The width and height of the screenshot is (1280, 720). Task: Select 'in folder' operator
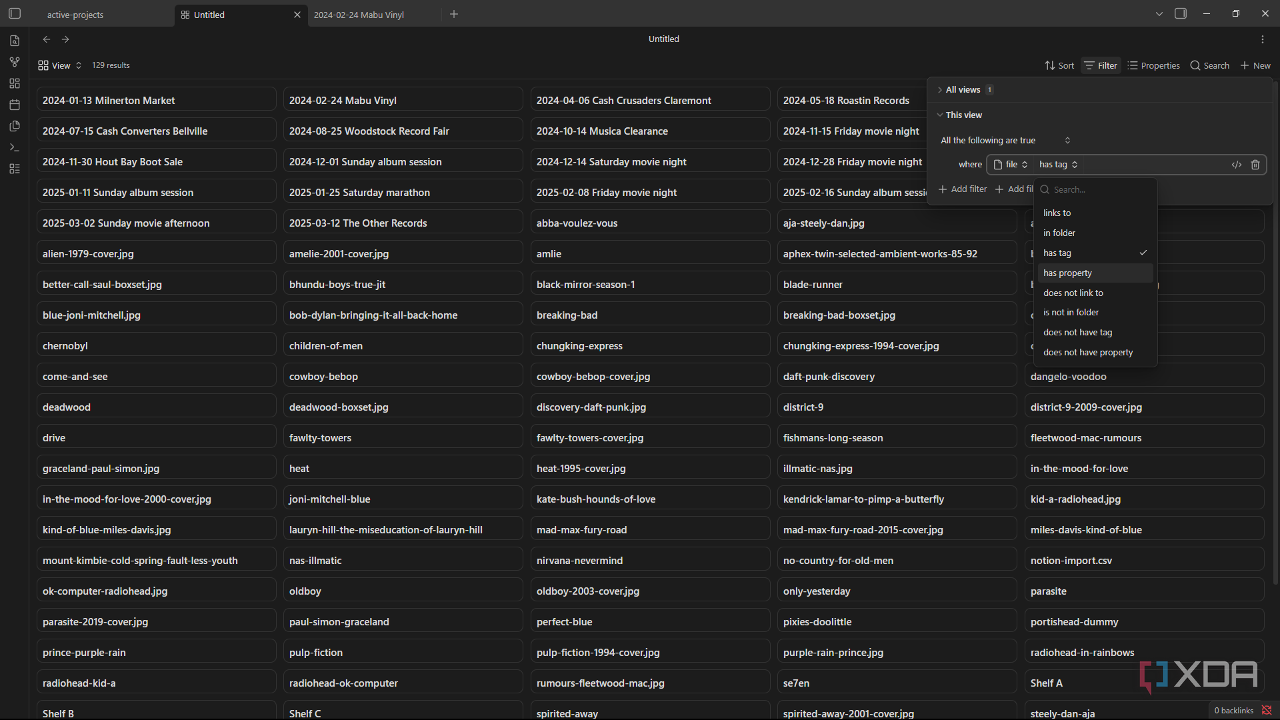(x=1095, y=233)
